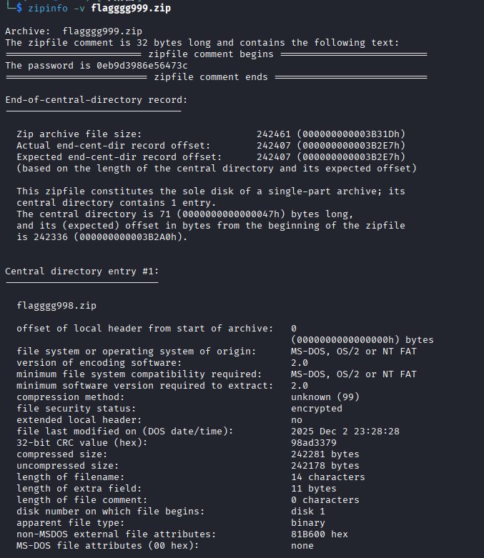Click the Archive: flagggg999.zip line
Screen dimensions: 484x558
pos(73,31)
